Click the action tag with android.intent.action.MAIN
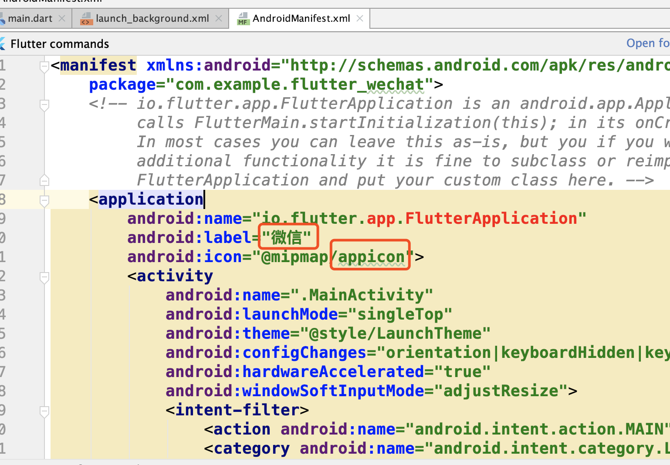This screenshot has width=670, height=465. tap(437, 429)
